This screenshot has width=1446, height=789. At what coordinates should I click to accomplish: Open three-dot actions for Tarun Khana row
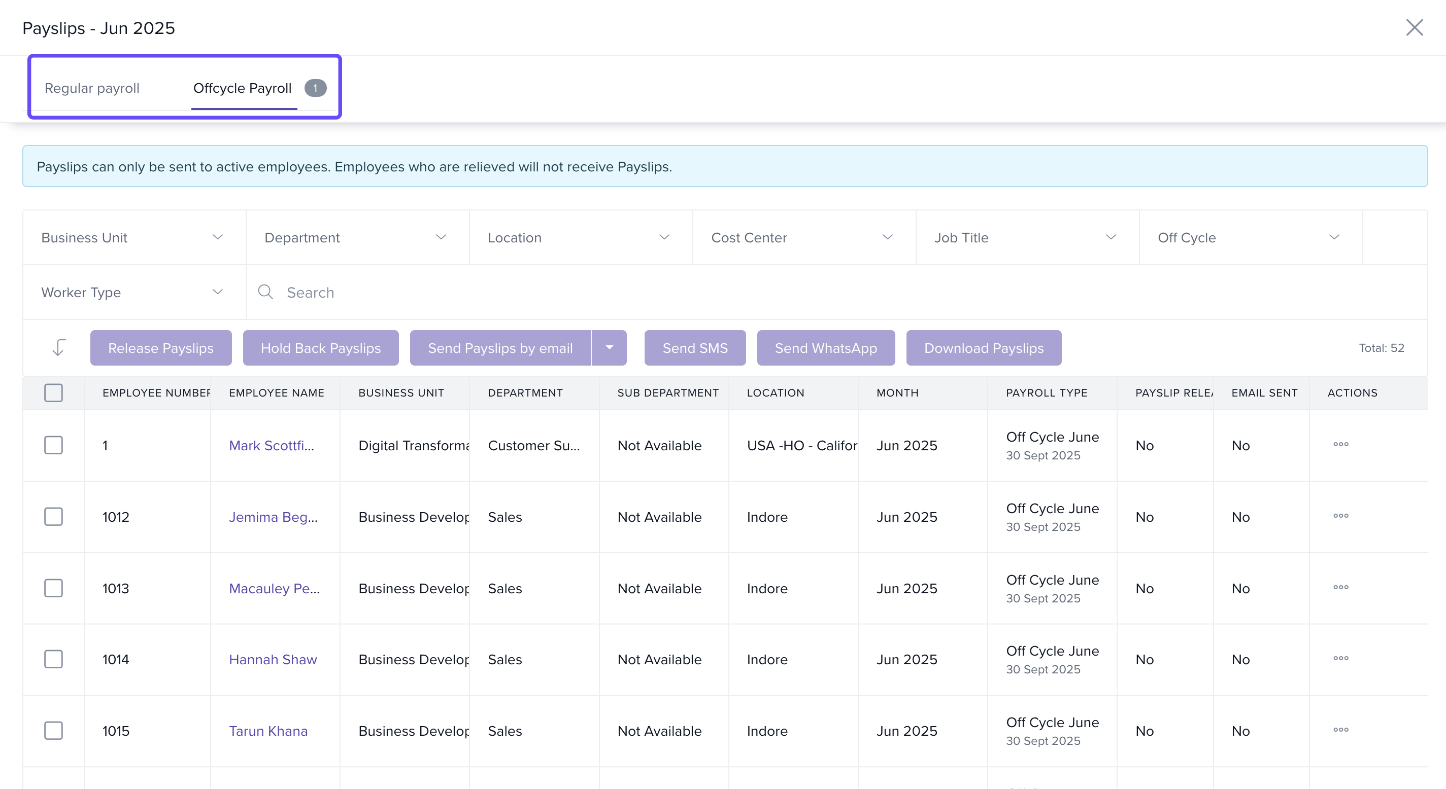(x=1340, y=730)
